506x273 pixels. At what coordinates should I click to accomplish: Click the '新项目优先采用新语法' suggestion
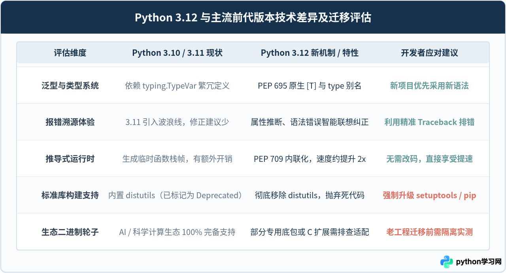point(429,85)
